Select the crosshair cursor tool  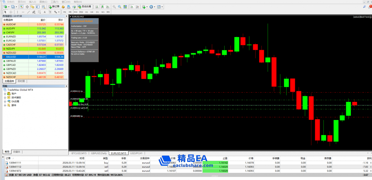coord(10,12)
